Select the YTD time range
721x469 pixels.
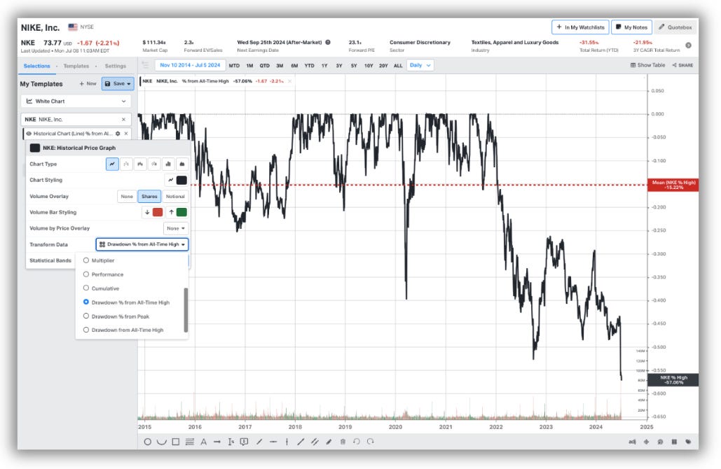310,66
